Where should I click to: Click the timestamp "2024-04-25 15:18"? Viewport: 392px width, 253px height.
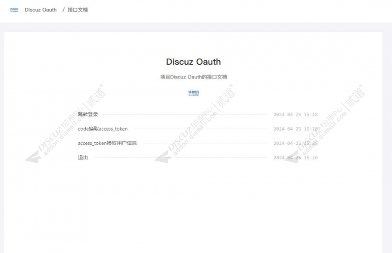296,114
